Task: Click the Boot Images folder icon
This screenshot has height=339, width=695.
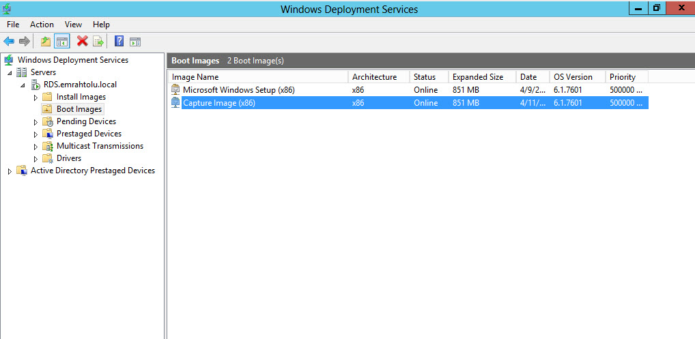Action: point(47,109)
